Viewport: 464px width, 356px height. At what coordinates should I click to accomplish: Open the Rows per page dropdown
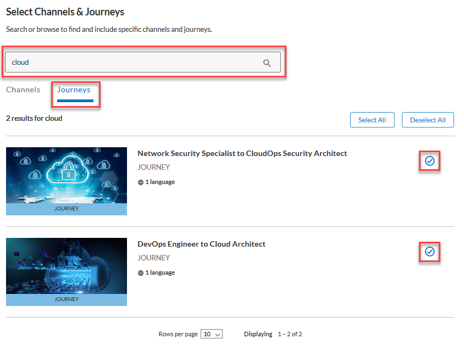tap(212, 334)
